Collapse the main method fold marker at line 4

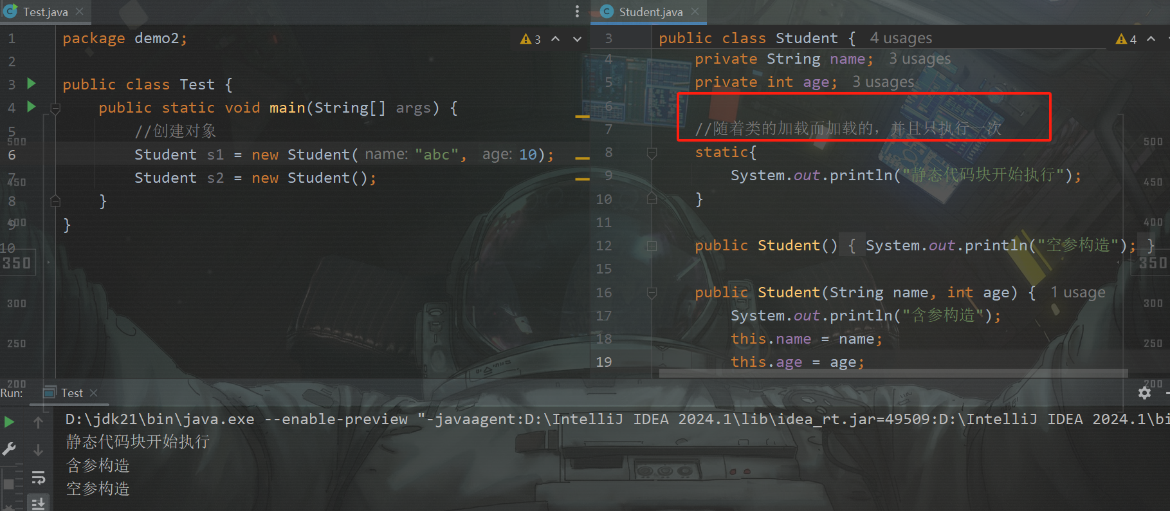click(x=55, y=108)
